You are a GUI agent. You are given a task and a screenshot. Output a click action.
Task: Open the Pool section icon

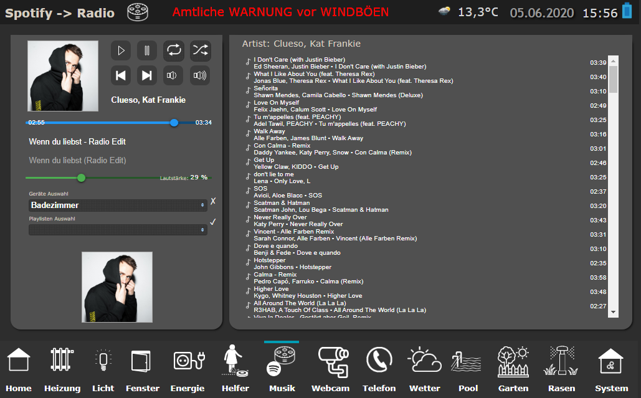[x=468, y=369]
